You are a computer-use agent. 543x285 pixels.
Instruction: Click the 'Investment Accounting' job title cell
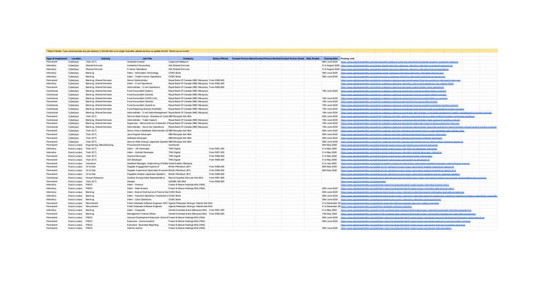pyautogui.click(x=148, y=66)
